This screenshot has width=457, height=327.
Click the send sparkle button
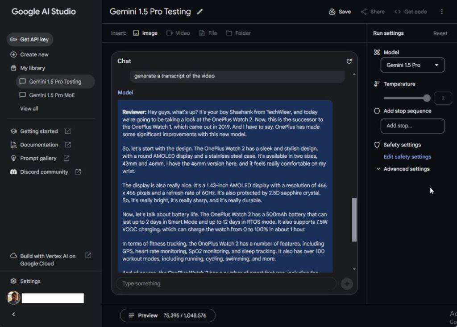coord(347,284)
